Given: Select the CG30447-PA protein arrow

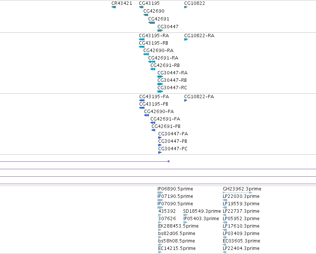Looking at the screenshot, I should pyautogui.click(x=160, y=138).
